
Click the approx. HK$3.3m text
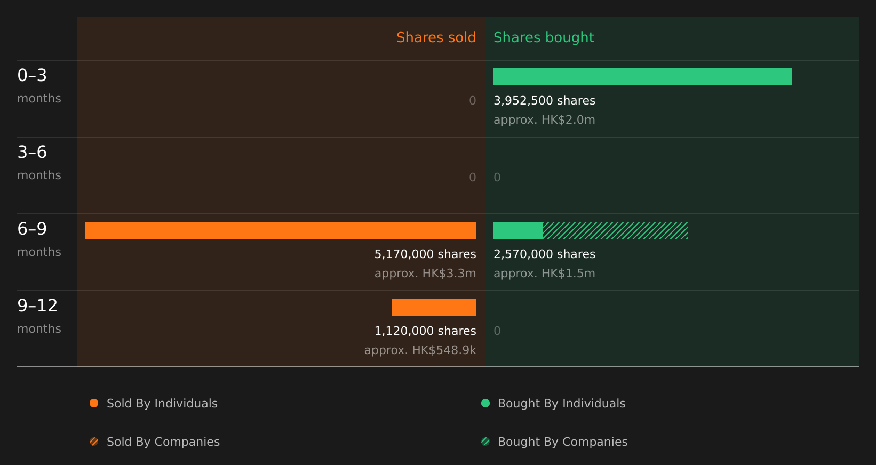(x=425, y=274)
